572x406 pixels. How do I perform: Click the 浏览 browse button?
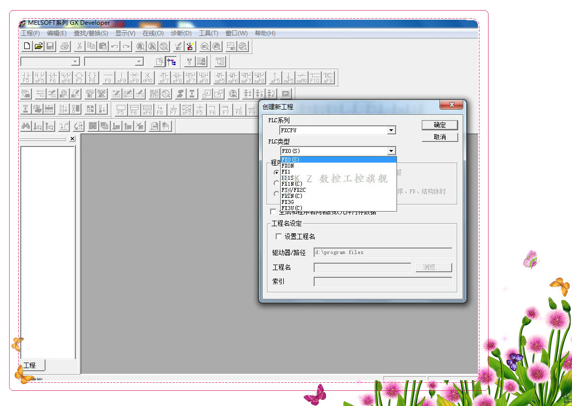(x=434, y=267)
